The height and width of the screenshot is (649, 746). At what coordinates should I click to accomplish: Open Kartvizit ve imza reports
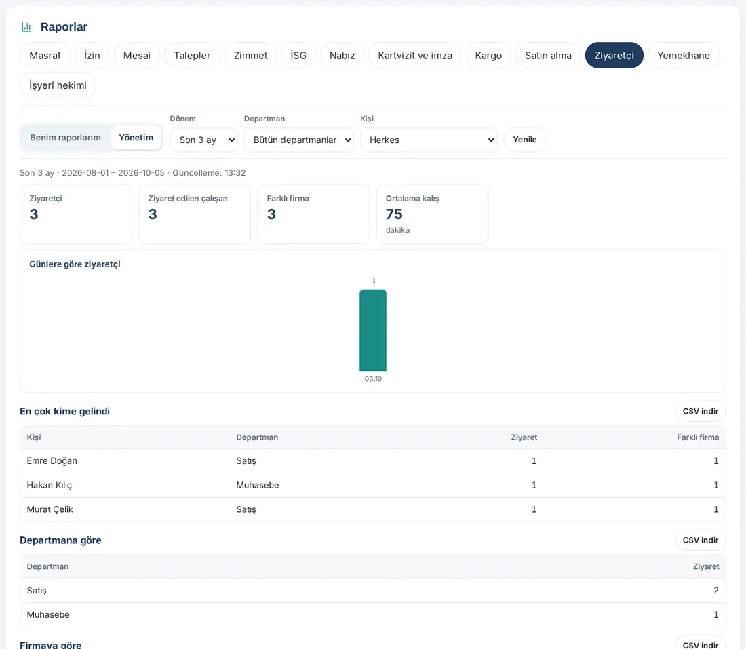click(x=415, y=55)
